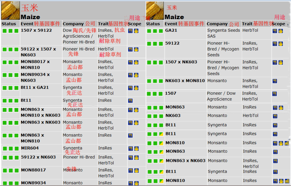Select the feed icon in the 1507 x NK603 row
The width and height of the screenshot is (291, 186).
coord(281,63)
